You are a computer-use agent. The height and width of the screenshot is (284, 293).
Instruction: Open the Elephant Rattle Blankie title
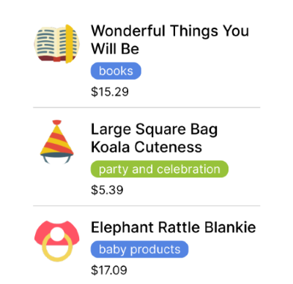174,227
